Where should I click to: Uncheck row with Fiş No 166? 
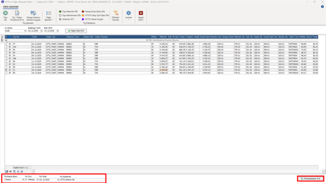coord(10,58)
